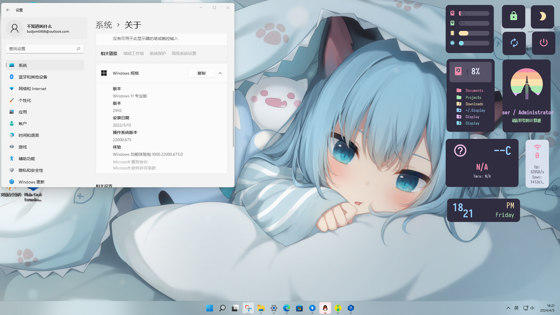Click the 复制 button for Windows specs
Screen dimensions: 560x315
point(201,73)
